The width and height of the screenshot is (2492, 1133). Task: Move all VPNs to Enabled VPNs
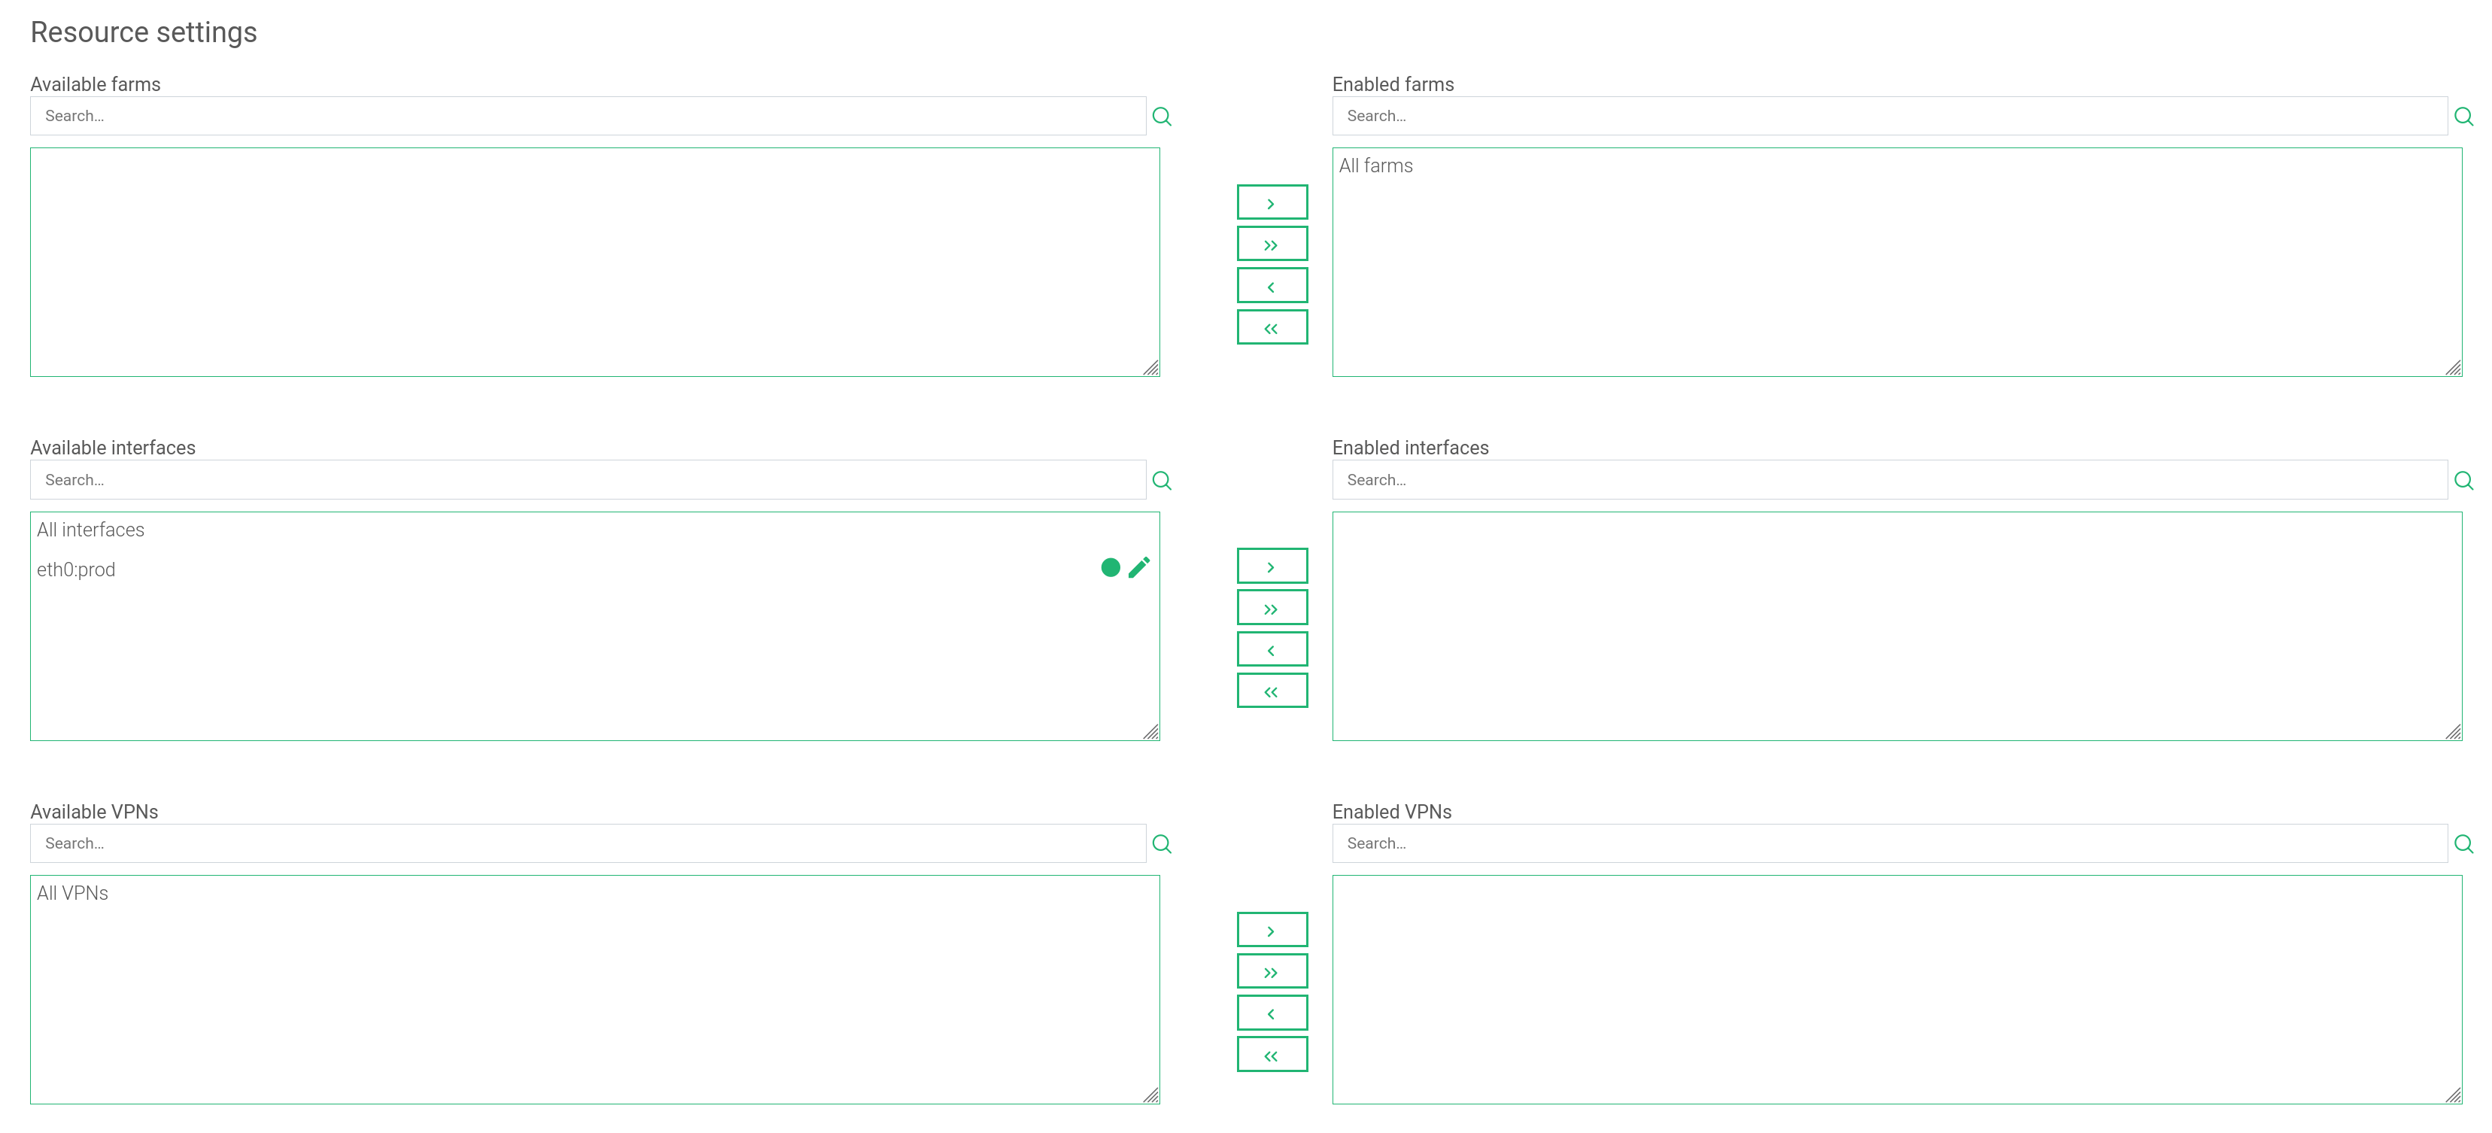(1272, 971)
